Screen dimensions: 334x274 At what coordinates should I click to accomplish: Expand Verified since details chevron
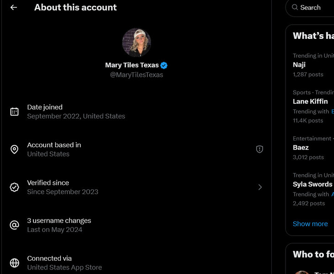pos(260,187)
